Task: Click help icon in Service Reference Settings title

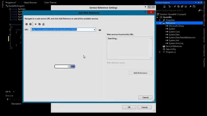Action: click(x=145, y=7)
